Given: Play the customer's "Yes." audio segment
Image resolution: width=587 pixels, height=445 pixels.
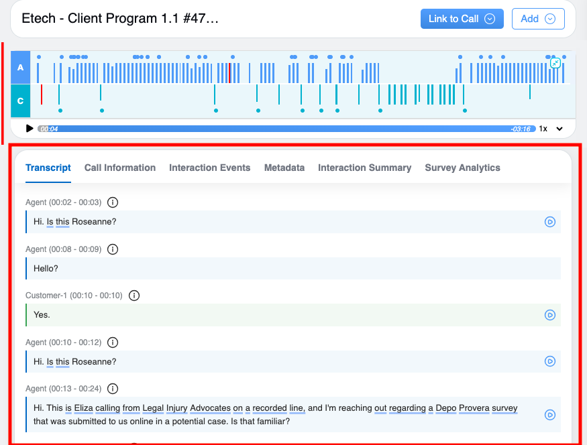Looking at the screenshot, I should point(549,315).
